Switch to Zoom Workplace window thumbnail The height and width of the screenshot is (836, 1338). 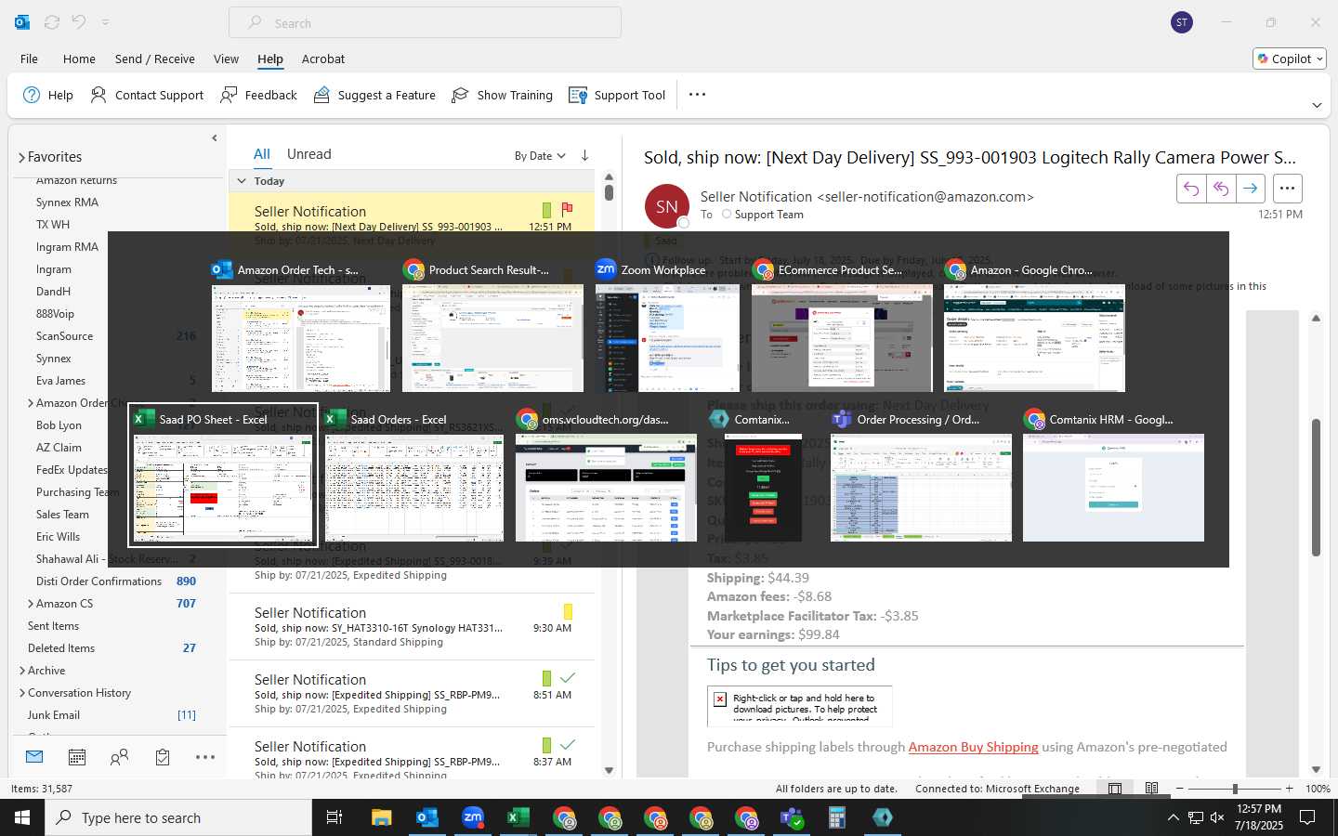click(667, 325)
